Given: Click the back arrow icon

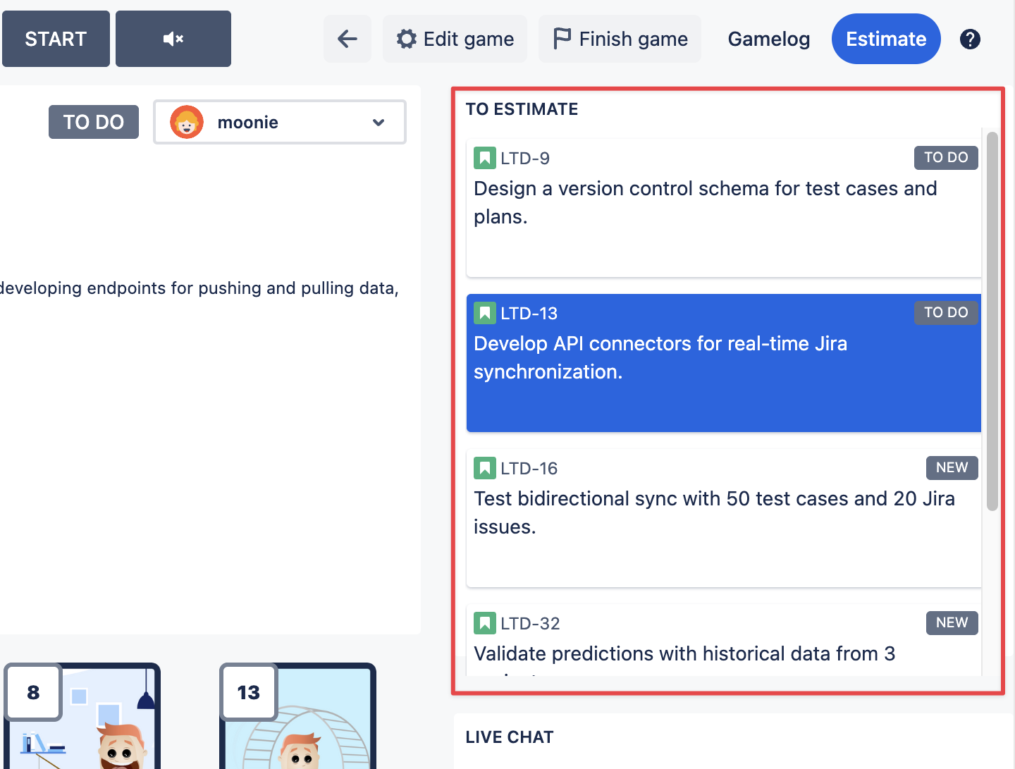Looking at the screenshot, I should pyautogui.click(x=347, y=39).
